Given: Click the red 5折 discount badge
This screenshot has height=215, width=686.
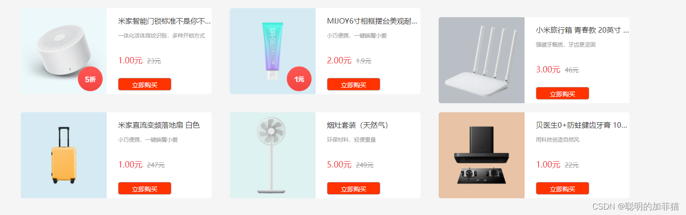Looking at the screenshot, I should (x=90, y=79).
